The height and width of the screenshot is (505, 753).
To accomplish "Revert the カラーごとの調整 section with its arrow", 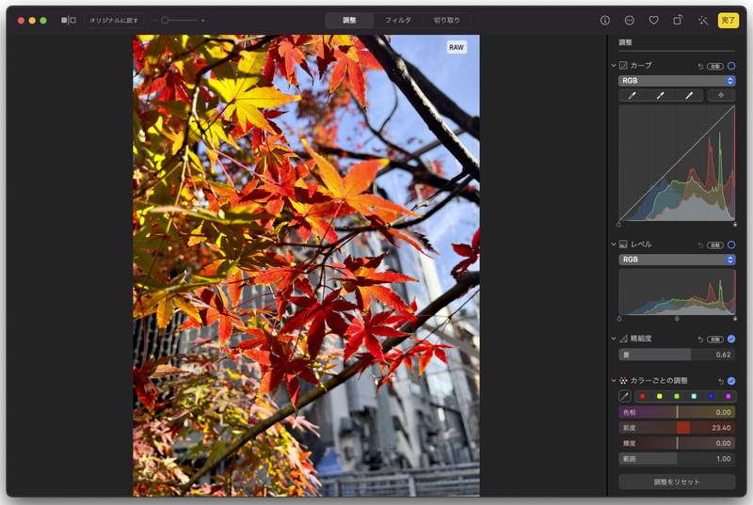I will [721, 381].
